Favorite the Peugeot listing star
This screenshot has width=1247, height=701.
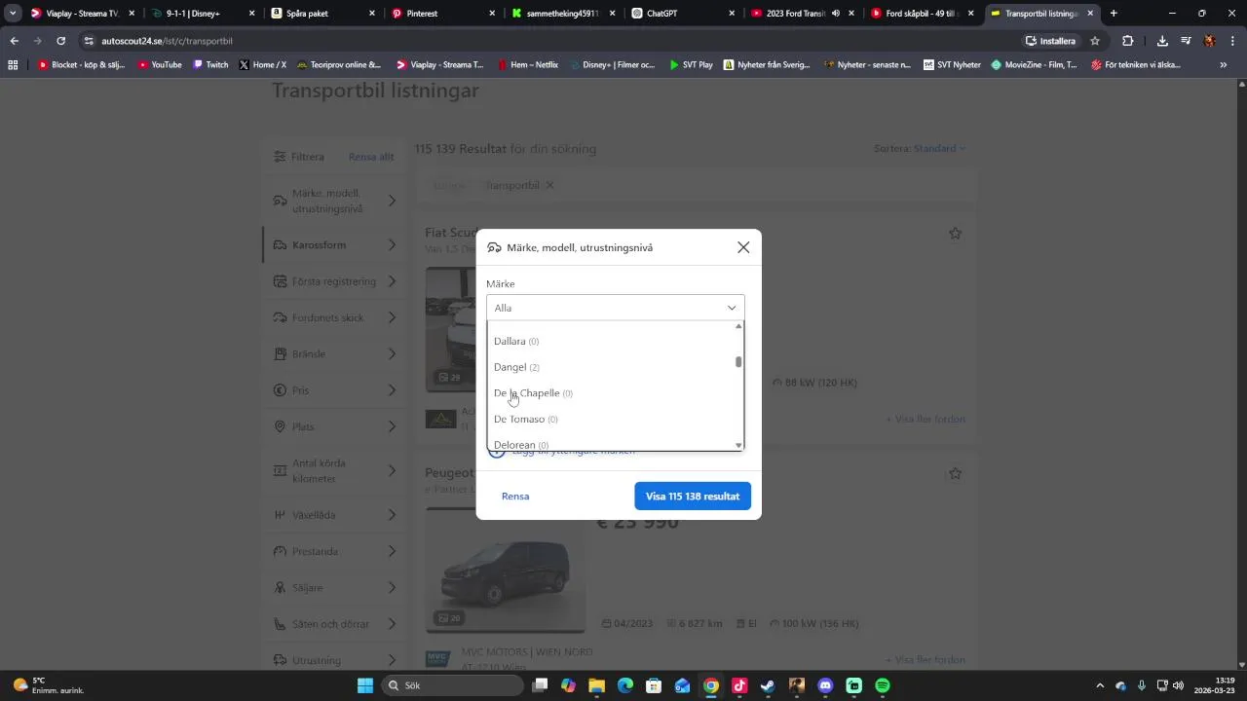956,473
